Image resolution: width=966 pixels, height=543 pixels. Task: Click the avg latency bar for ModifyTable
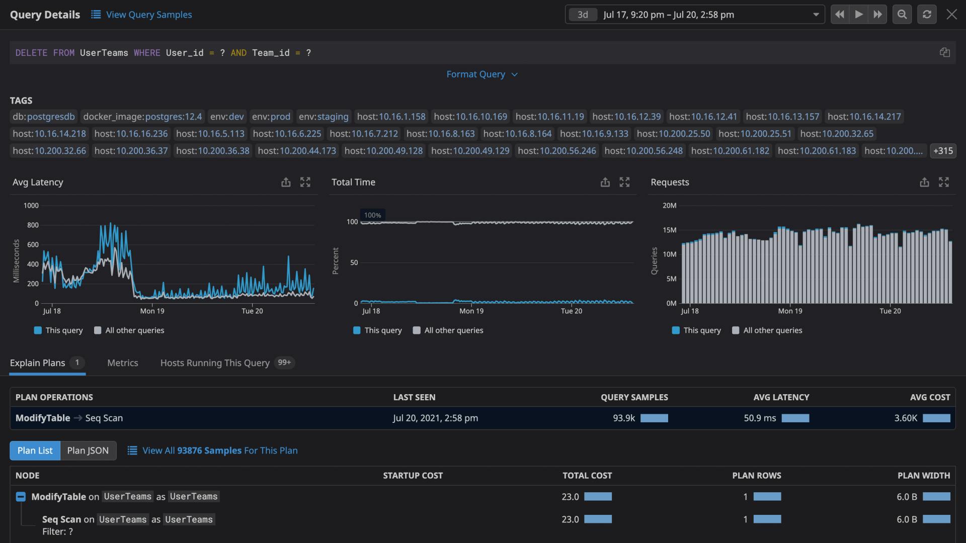tap(796, 418)
